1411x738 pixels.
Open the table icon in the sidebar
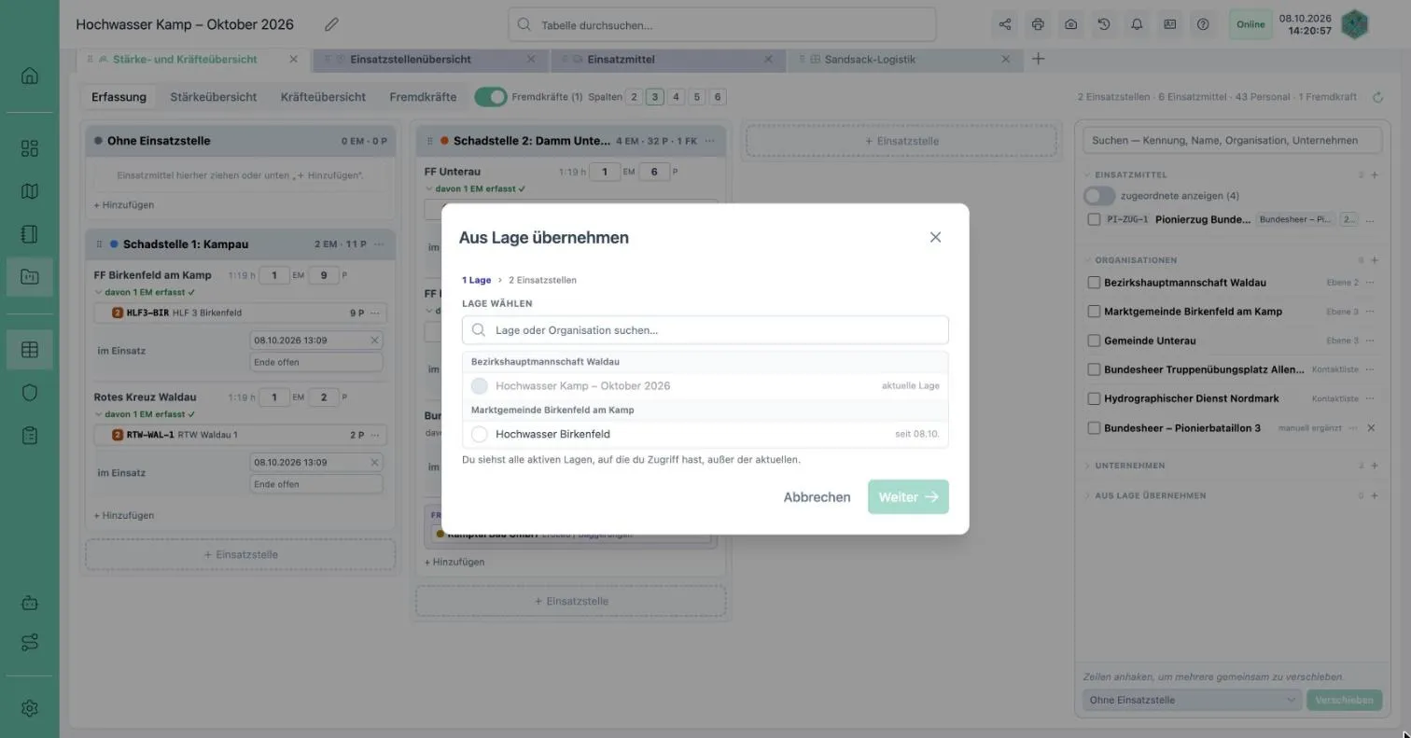[30, 350]
